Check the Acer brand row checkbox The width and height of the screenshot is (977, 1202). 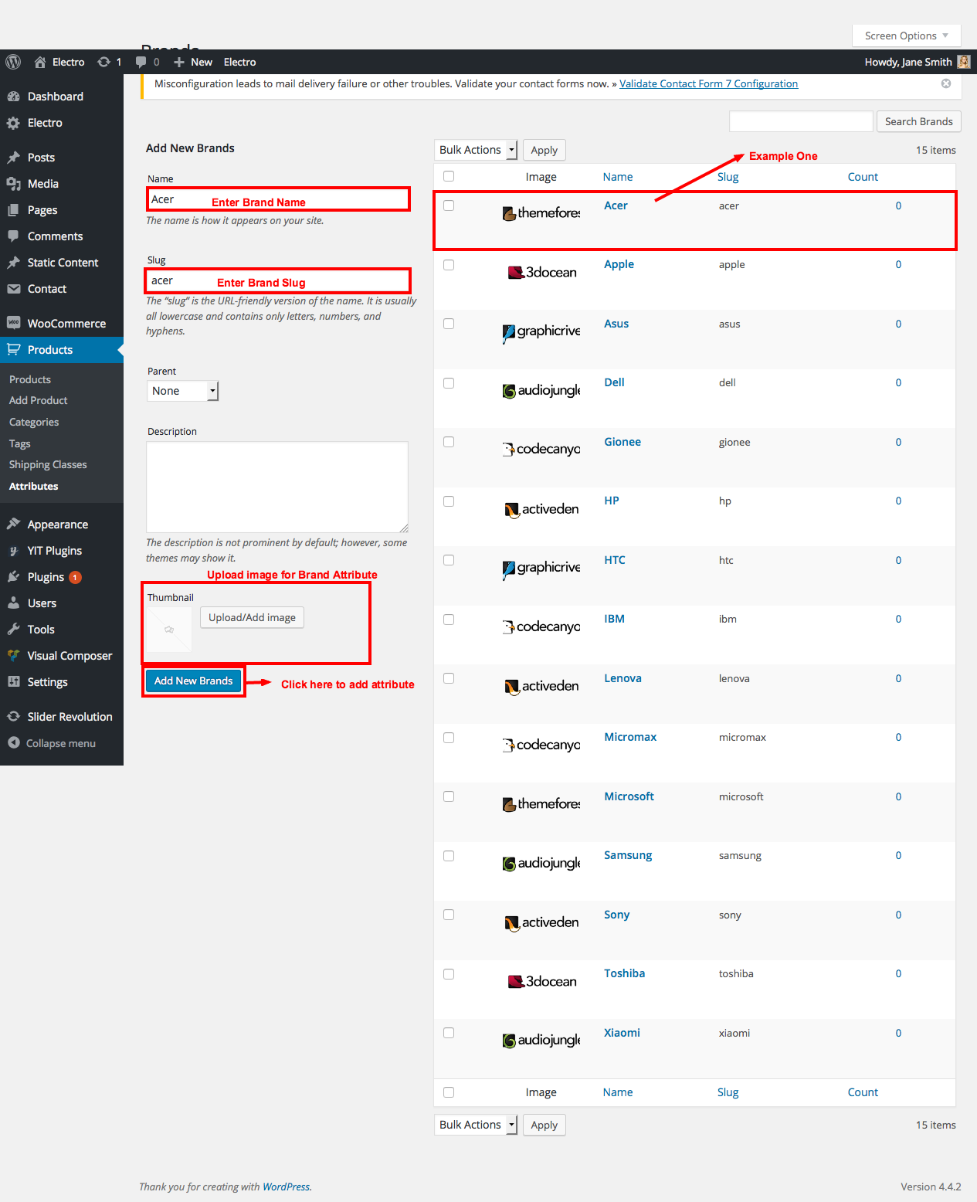449,205
